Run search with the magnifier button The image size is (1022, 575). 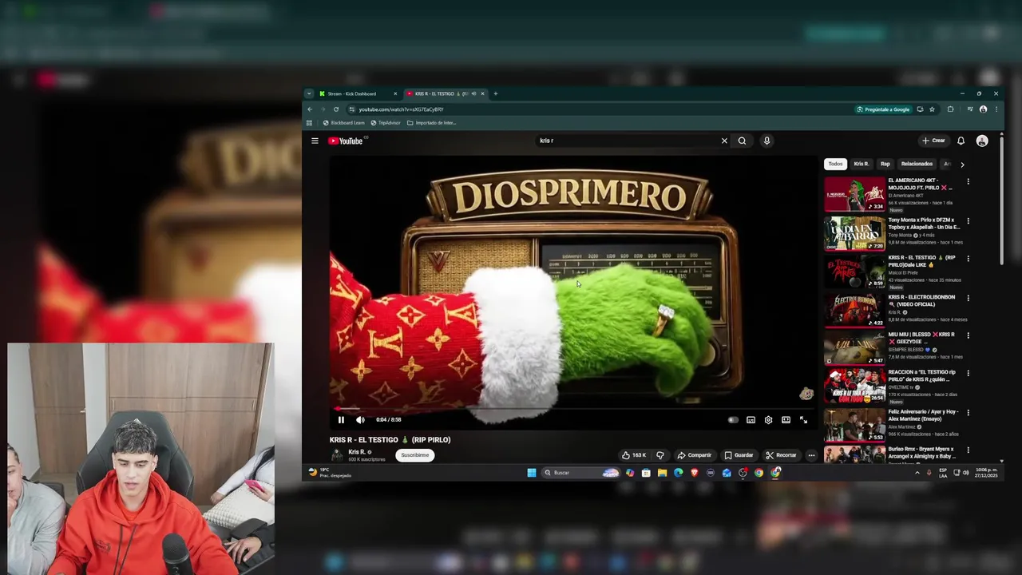pos(742,141)
